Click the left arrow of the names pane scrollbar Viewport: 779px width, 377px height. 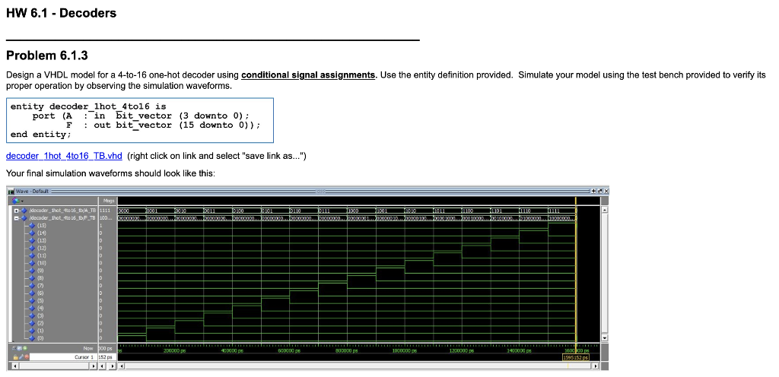click(15, 366)
